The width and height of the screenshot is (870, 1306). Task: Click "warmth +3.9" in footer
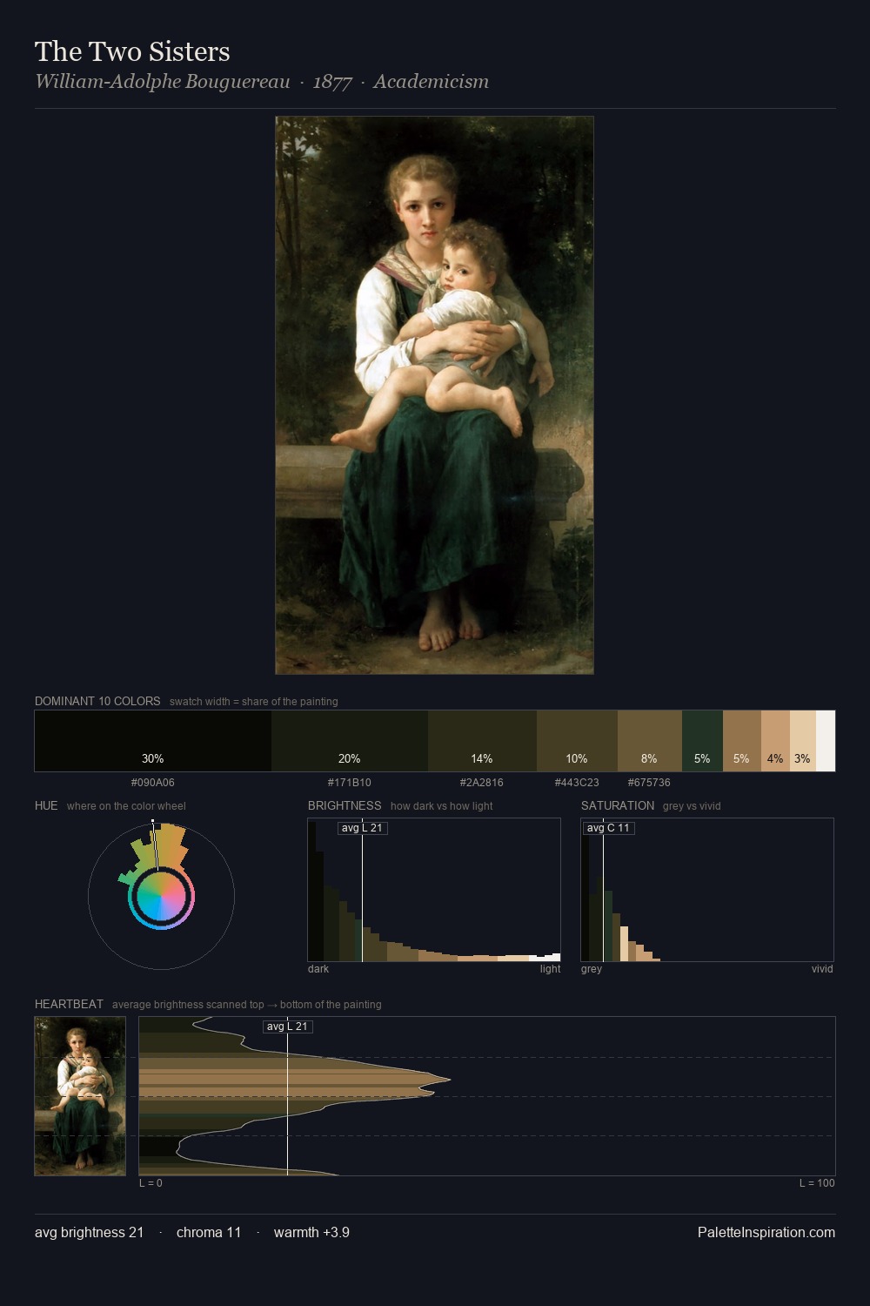click(311, 1232)
